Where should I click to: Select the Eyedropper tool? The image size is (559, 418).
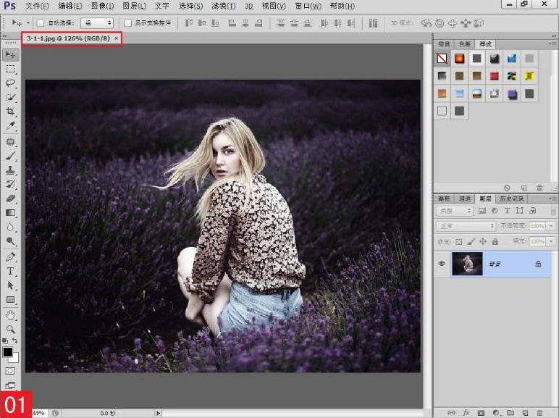click(10, 126)
